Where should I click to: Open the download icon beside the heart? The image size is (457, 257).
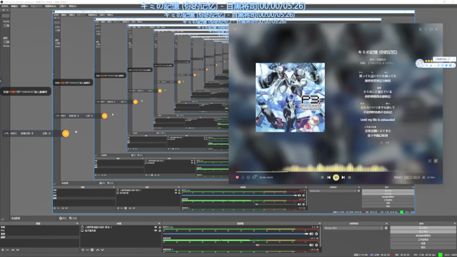[243, 177]
